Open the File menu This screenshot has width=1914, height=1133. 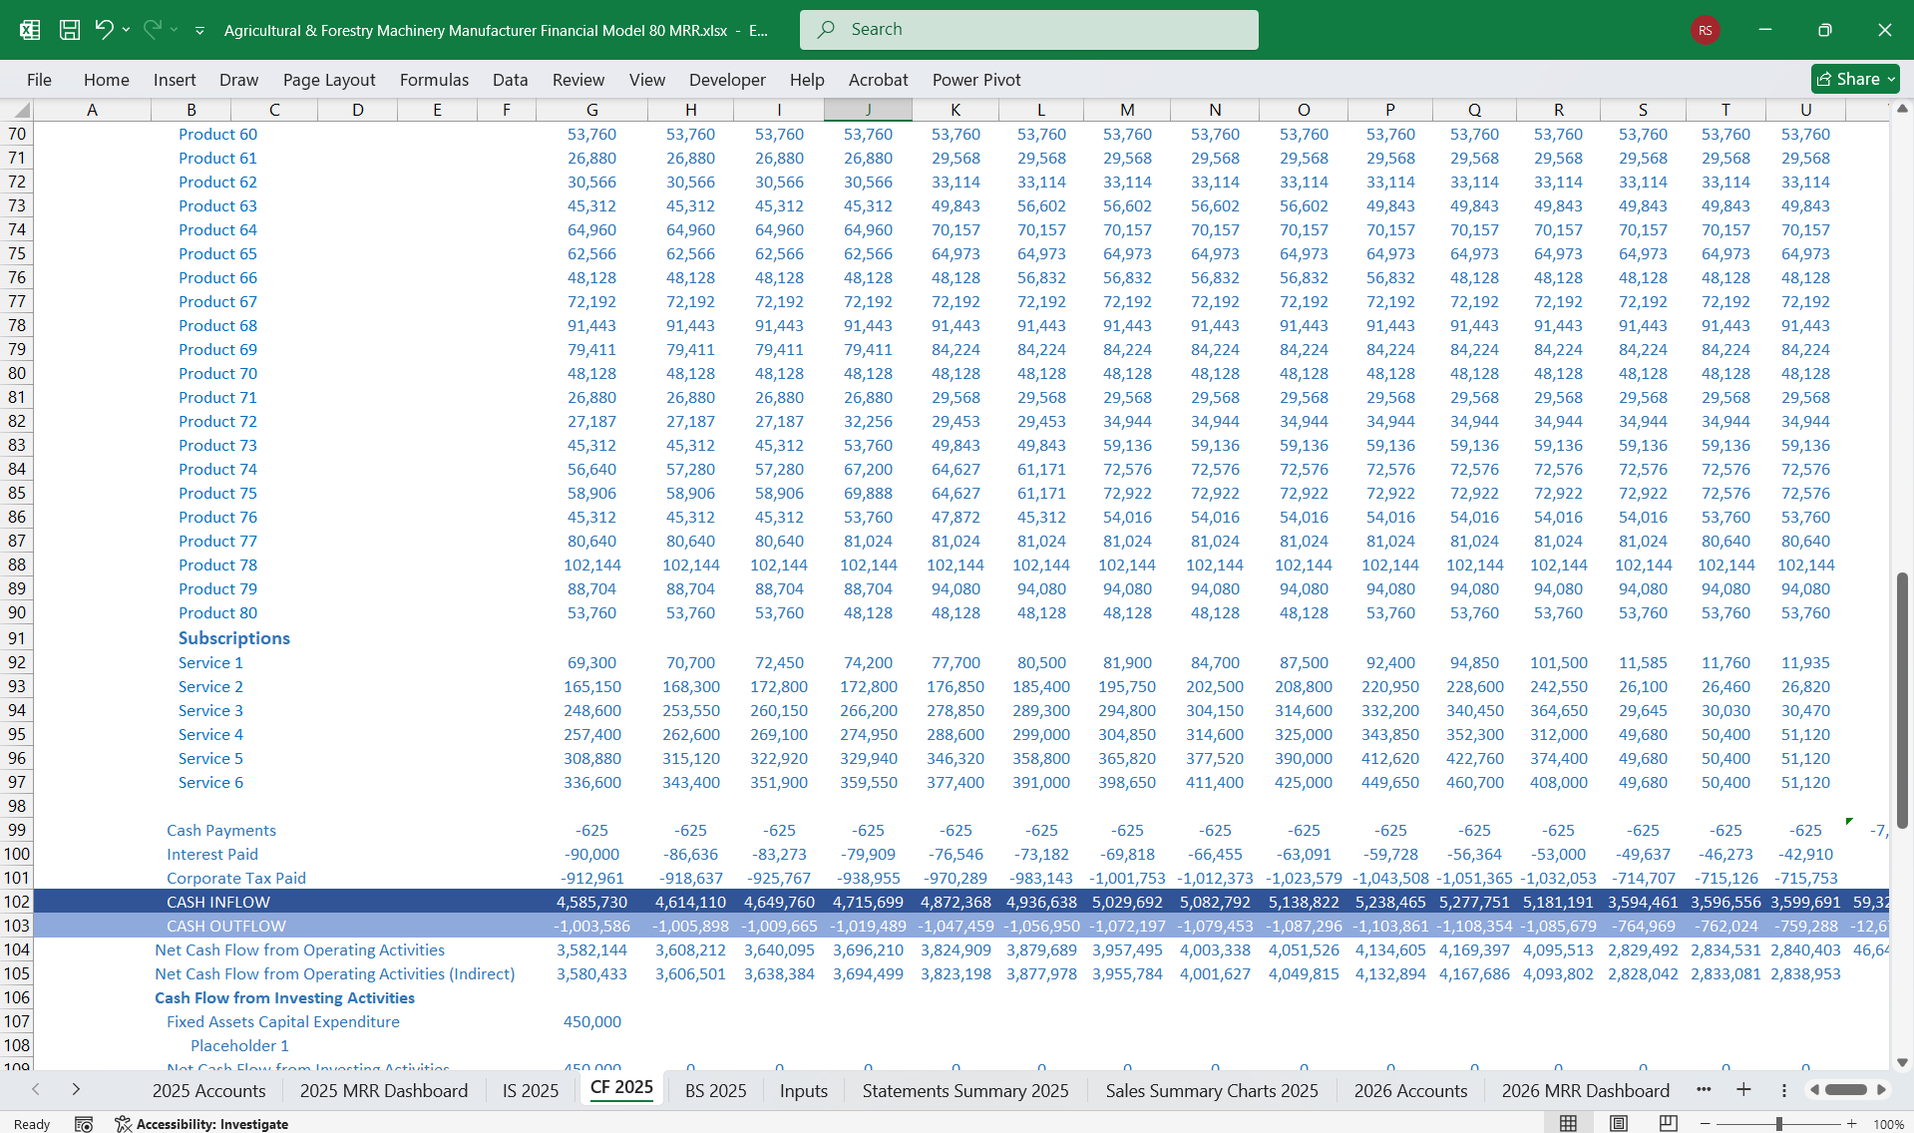[39, 80]
